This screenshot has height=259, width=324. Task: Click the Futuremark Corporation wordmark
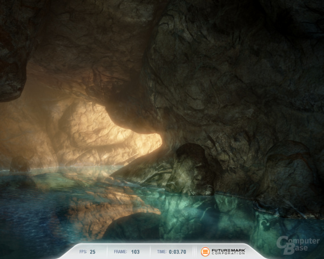(x=228, y=251)
